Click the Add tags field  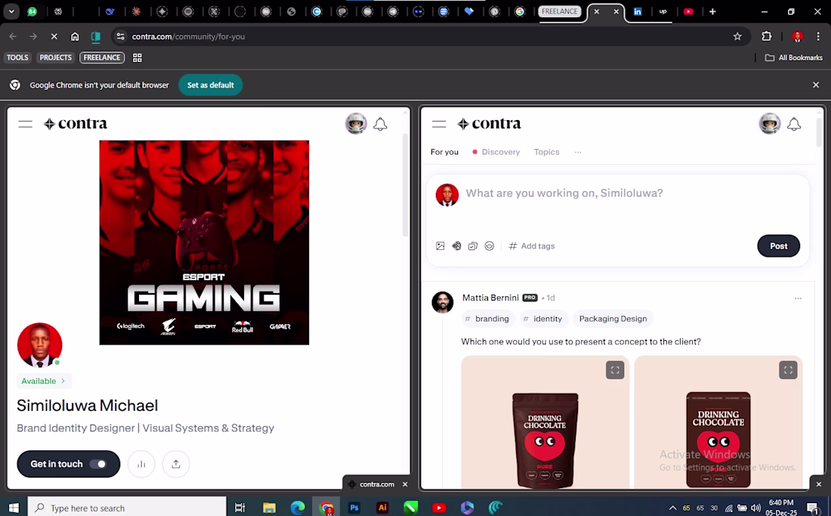click(532, 246)
